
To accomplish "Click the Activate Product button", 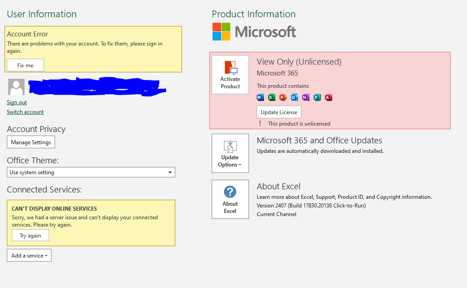I will tap(230, 75).
